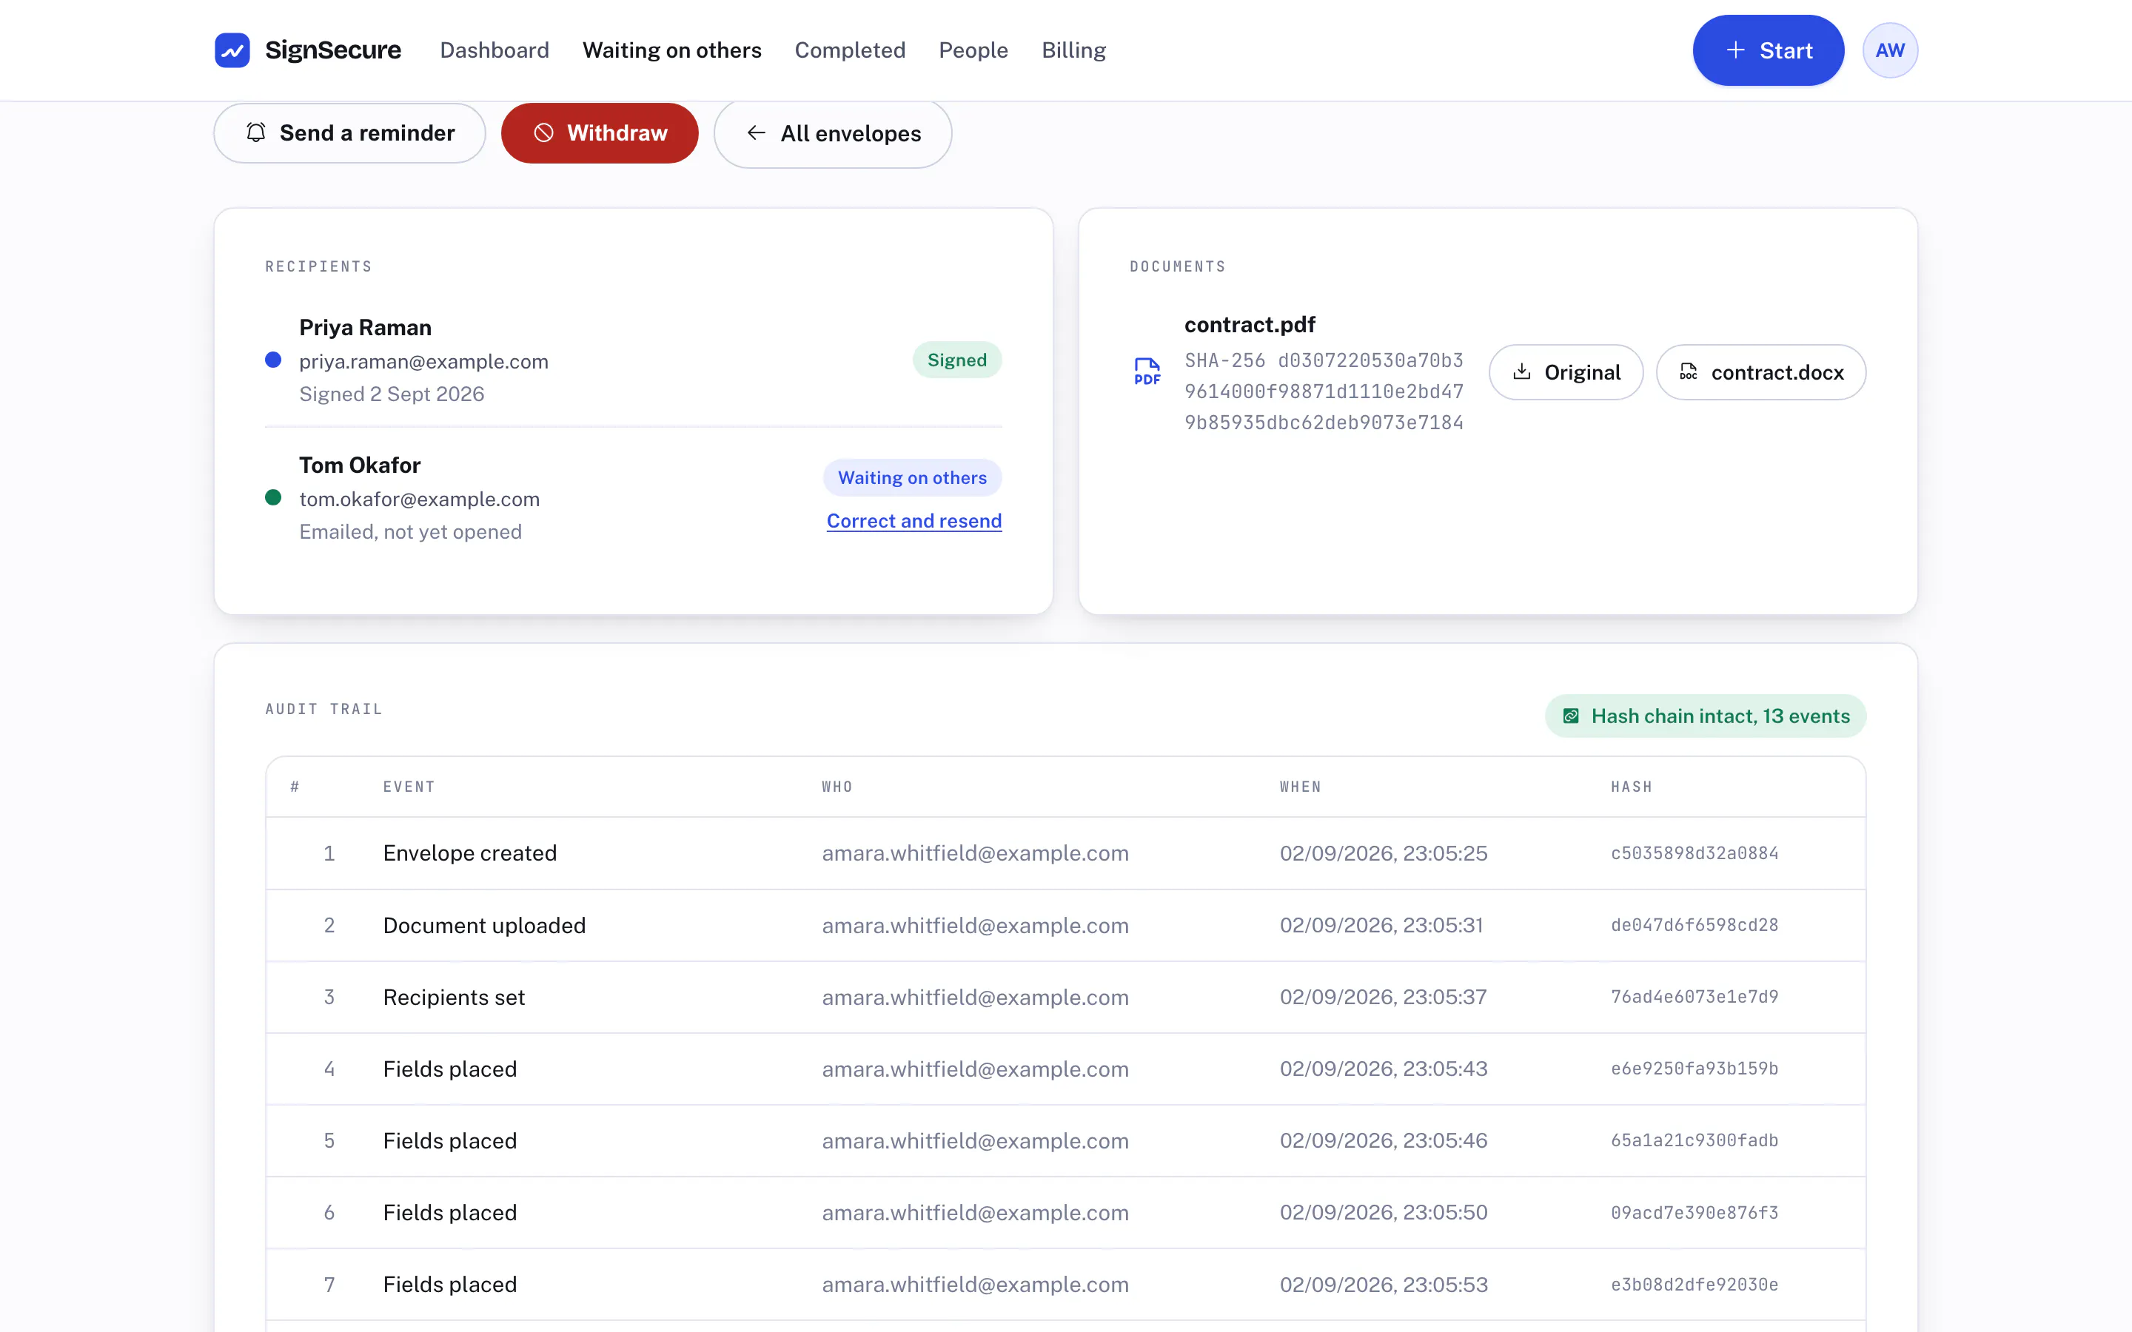
Task: Click the EVENT column header
Action: [409, 787]
